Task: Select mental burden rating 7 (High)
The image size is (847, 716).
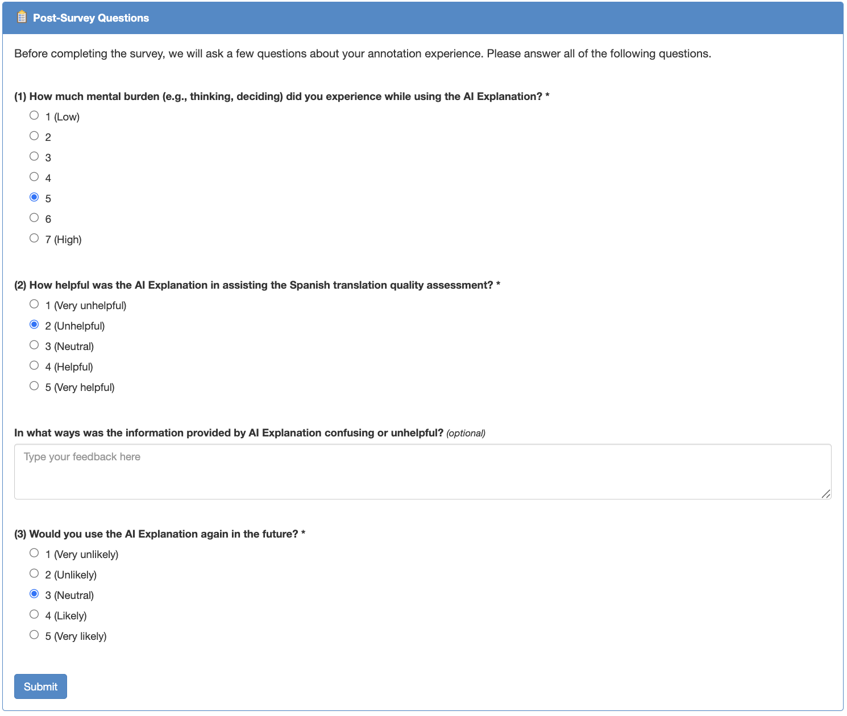Action: pyautogui.click(x=34, y=239)
